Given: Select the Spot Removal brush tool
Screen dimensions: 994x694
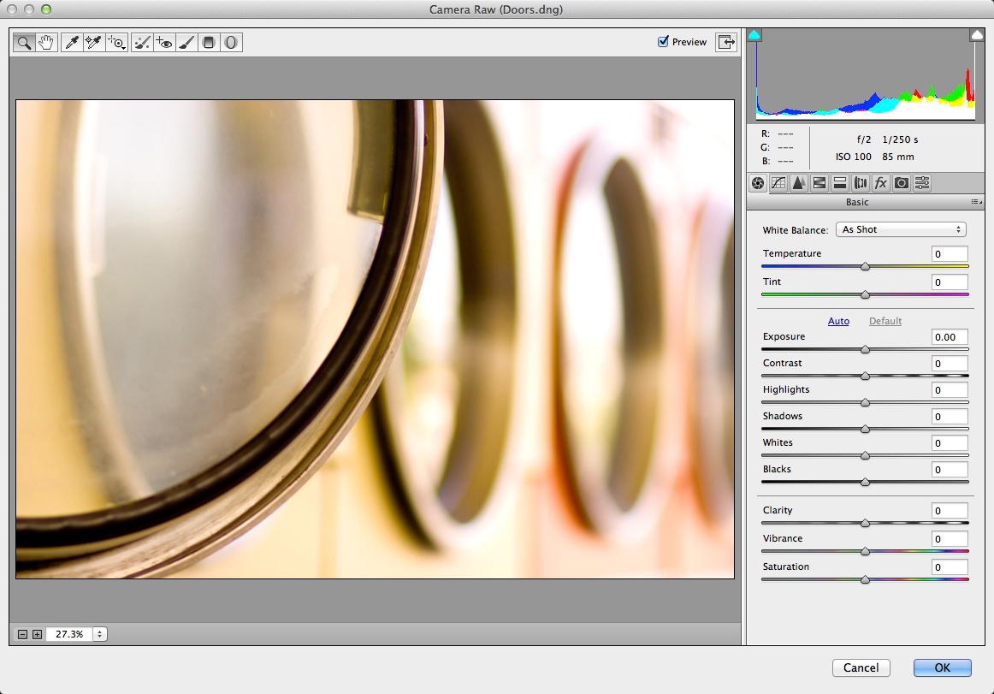Looking at the screenshot, I should click(x=141, y=41).
